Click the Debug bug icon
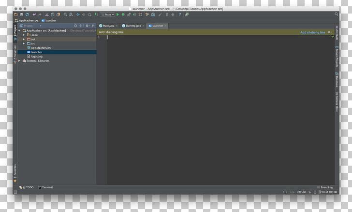This screenshot has height=212, width=352. [123, 14]
